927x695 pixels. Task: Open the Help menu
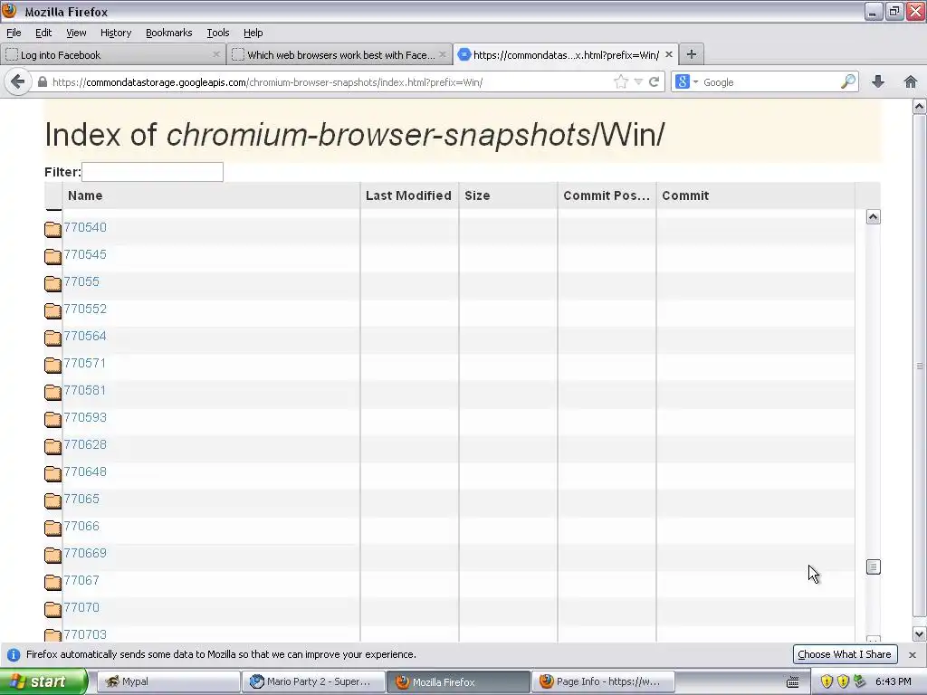(253, 33)
